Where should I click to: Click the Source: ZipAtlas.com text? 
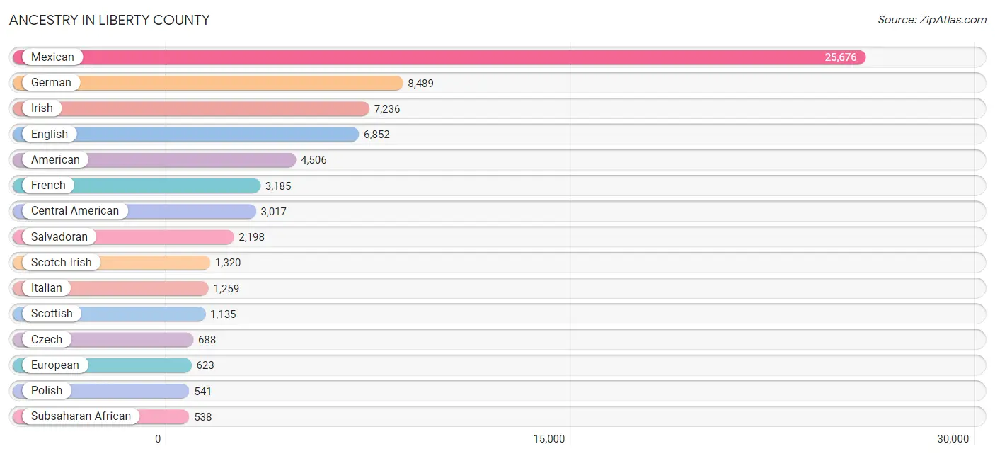click(x=931, y=20)
